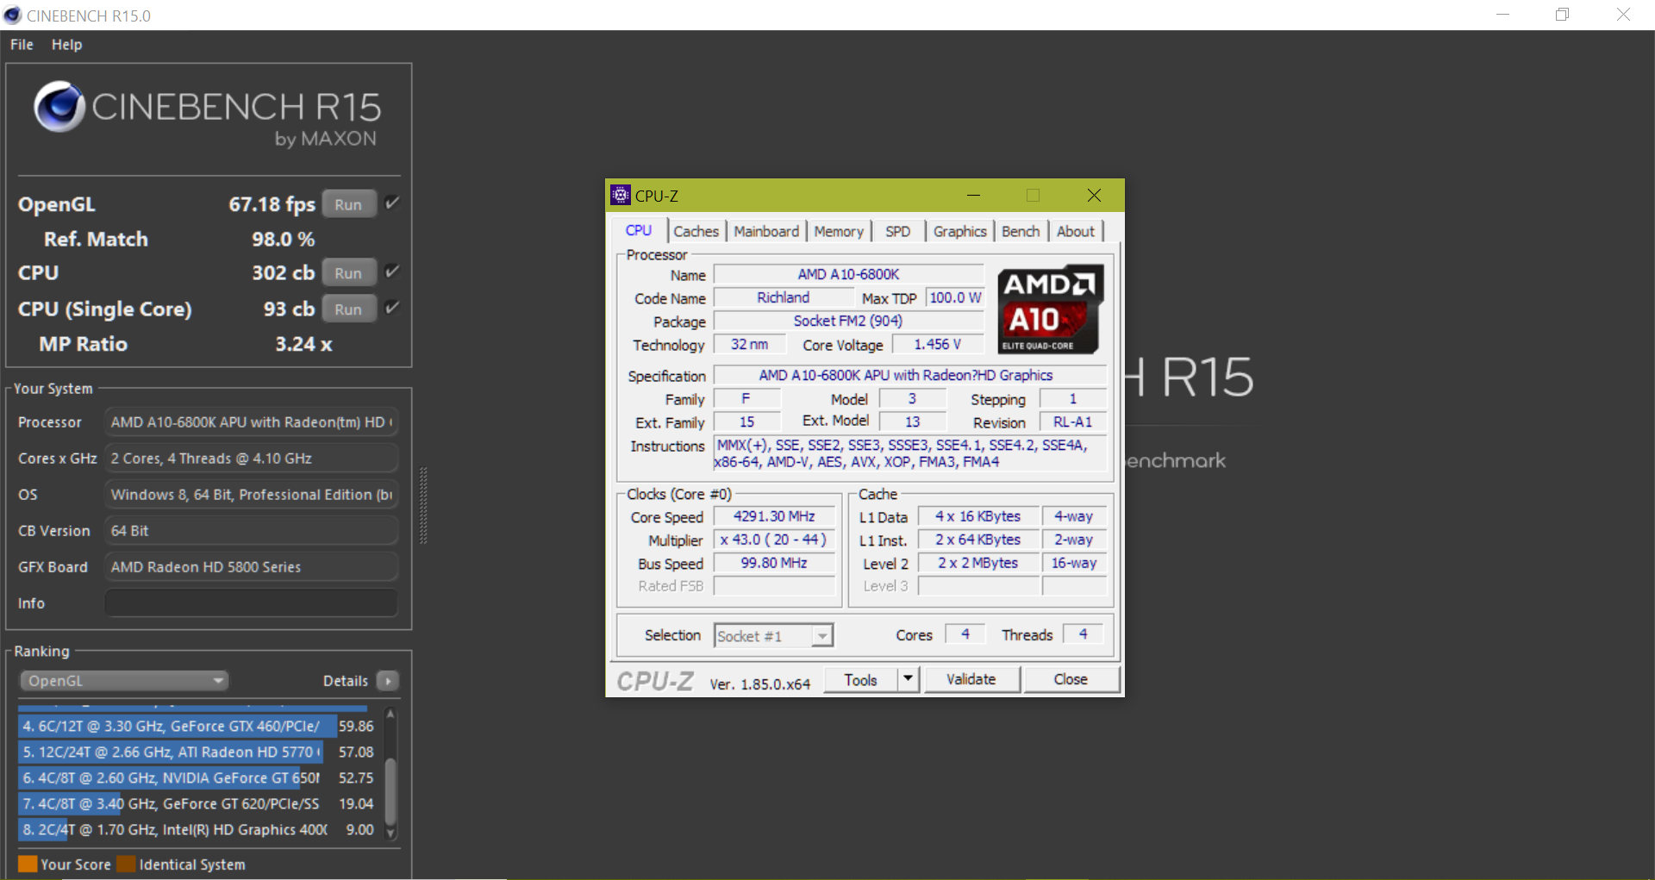Open the OpenGL ranking dropdown
Image resolution: width=1655 pixels, height=880 pixels.
(x=124, y=681)
